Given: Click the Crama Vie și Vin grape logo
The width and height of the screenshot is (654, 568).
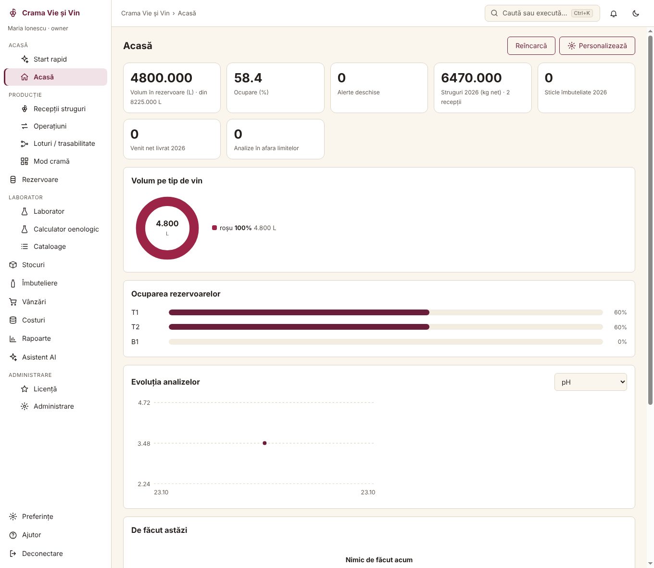Looking at the screenshot, I should [x=13, y=13].
